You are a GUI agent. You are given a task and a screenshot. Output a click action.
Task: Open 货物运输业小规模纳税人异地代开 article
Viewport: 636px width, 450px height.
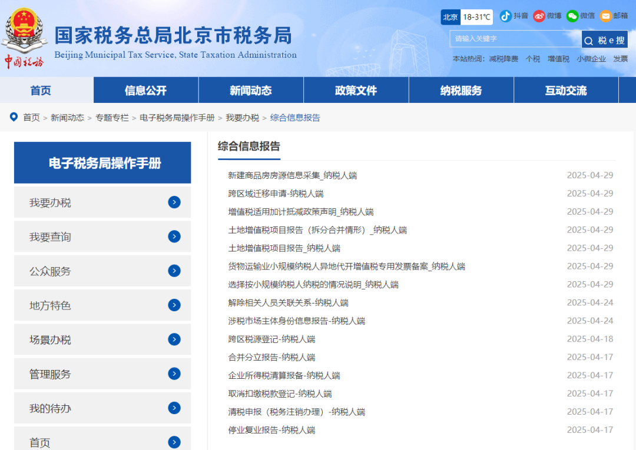coord(346,266)
